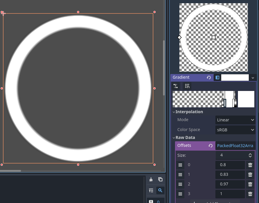Click the bottom-right selection handle in viewport
This screenshot has height=203, width=259.
155,165
